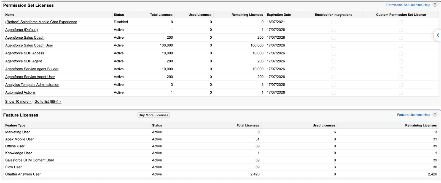Open the Agentforce SDR Agent license
This screenshot has width=441, height=183.
(x=23, y=61)
